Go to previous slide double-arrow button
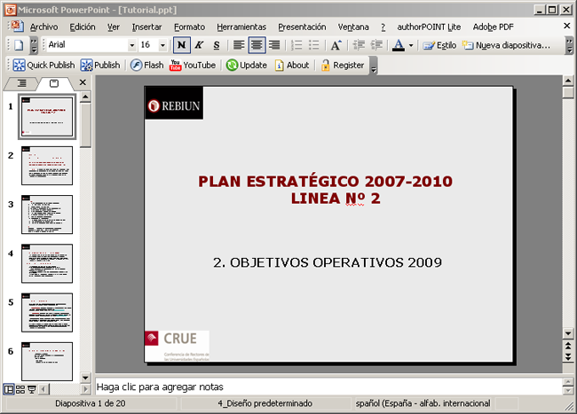This screenshot has height=414, width=577. 568,346
